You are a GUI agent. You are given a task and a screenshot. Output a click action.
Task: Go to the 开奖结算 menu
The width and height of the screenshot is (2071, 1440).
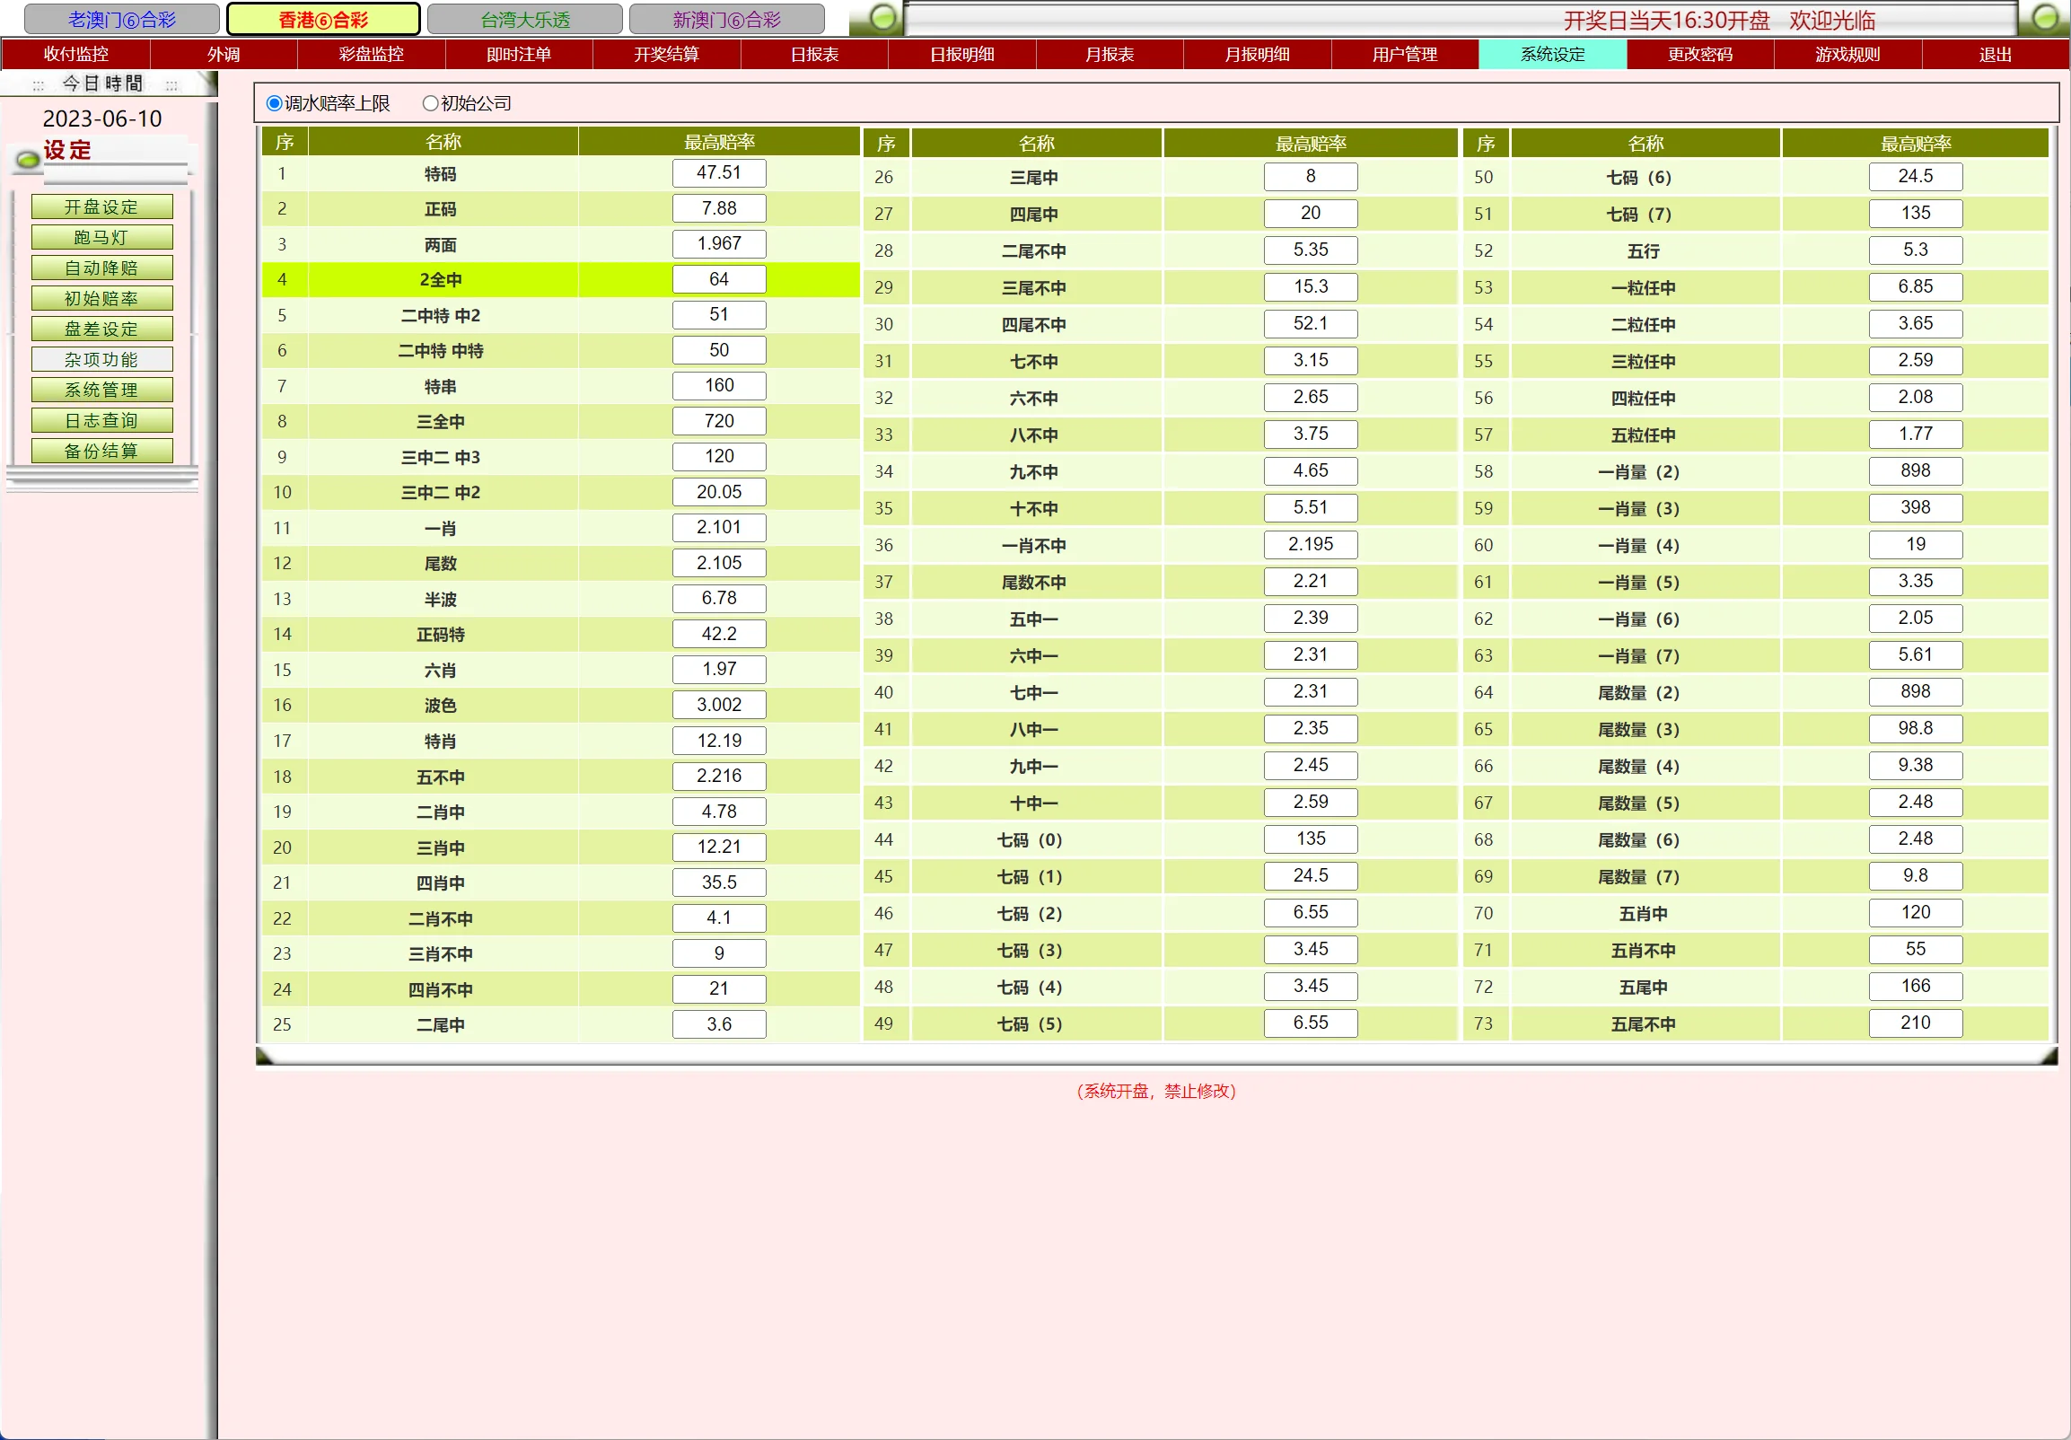666,54
